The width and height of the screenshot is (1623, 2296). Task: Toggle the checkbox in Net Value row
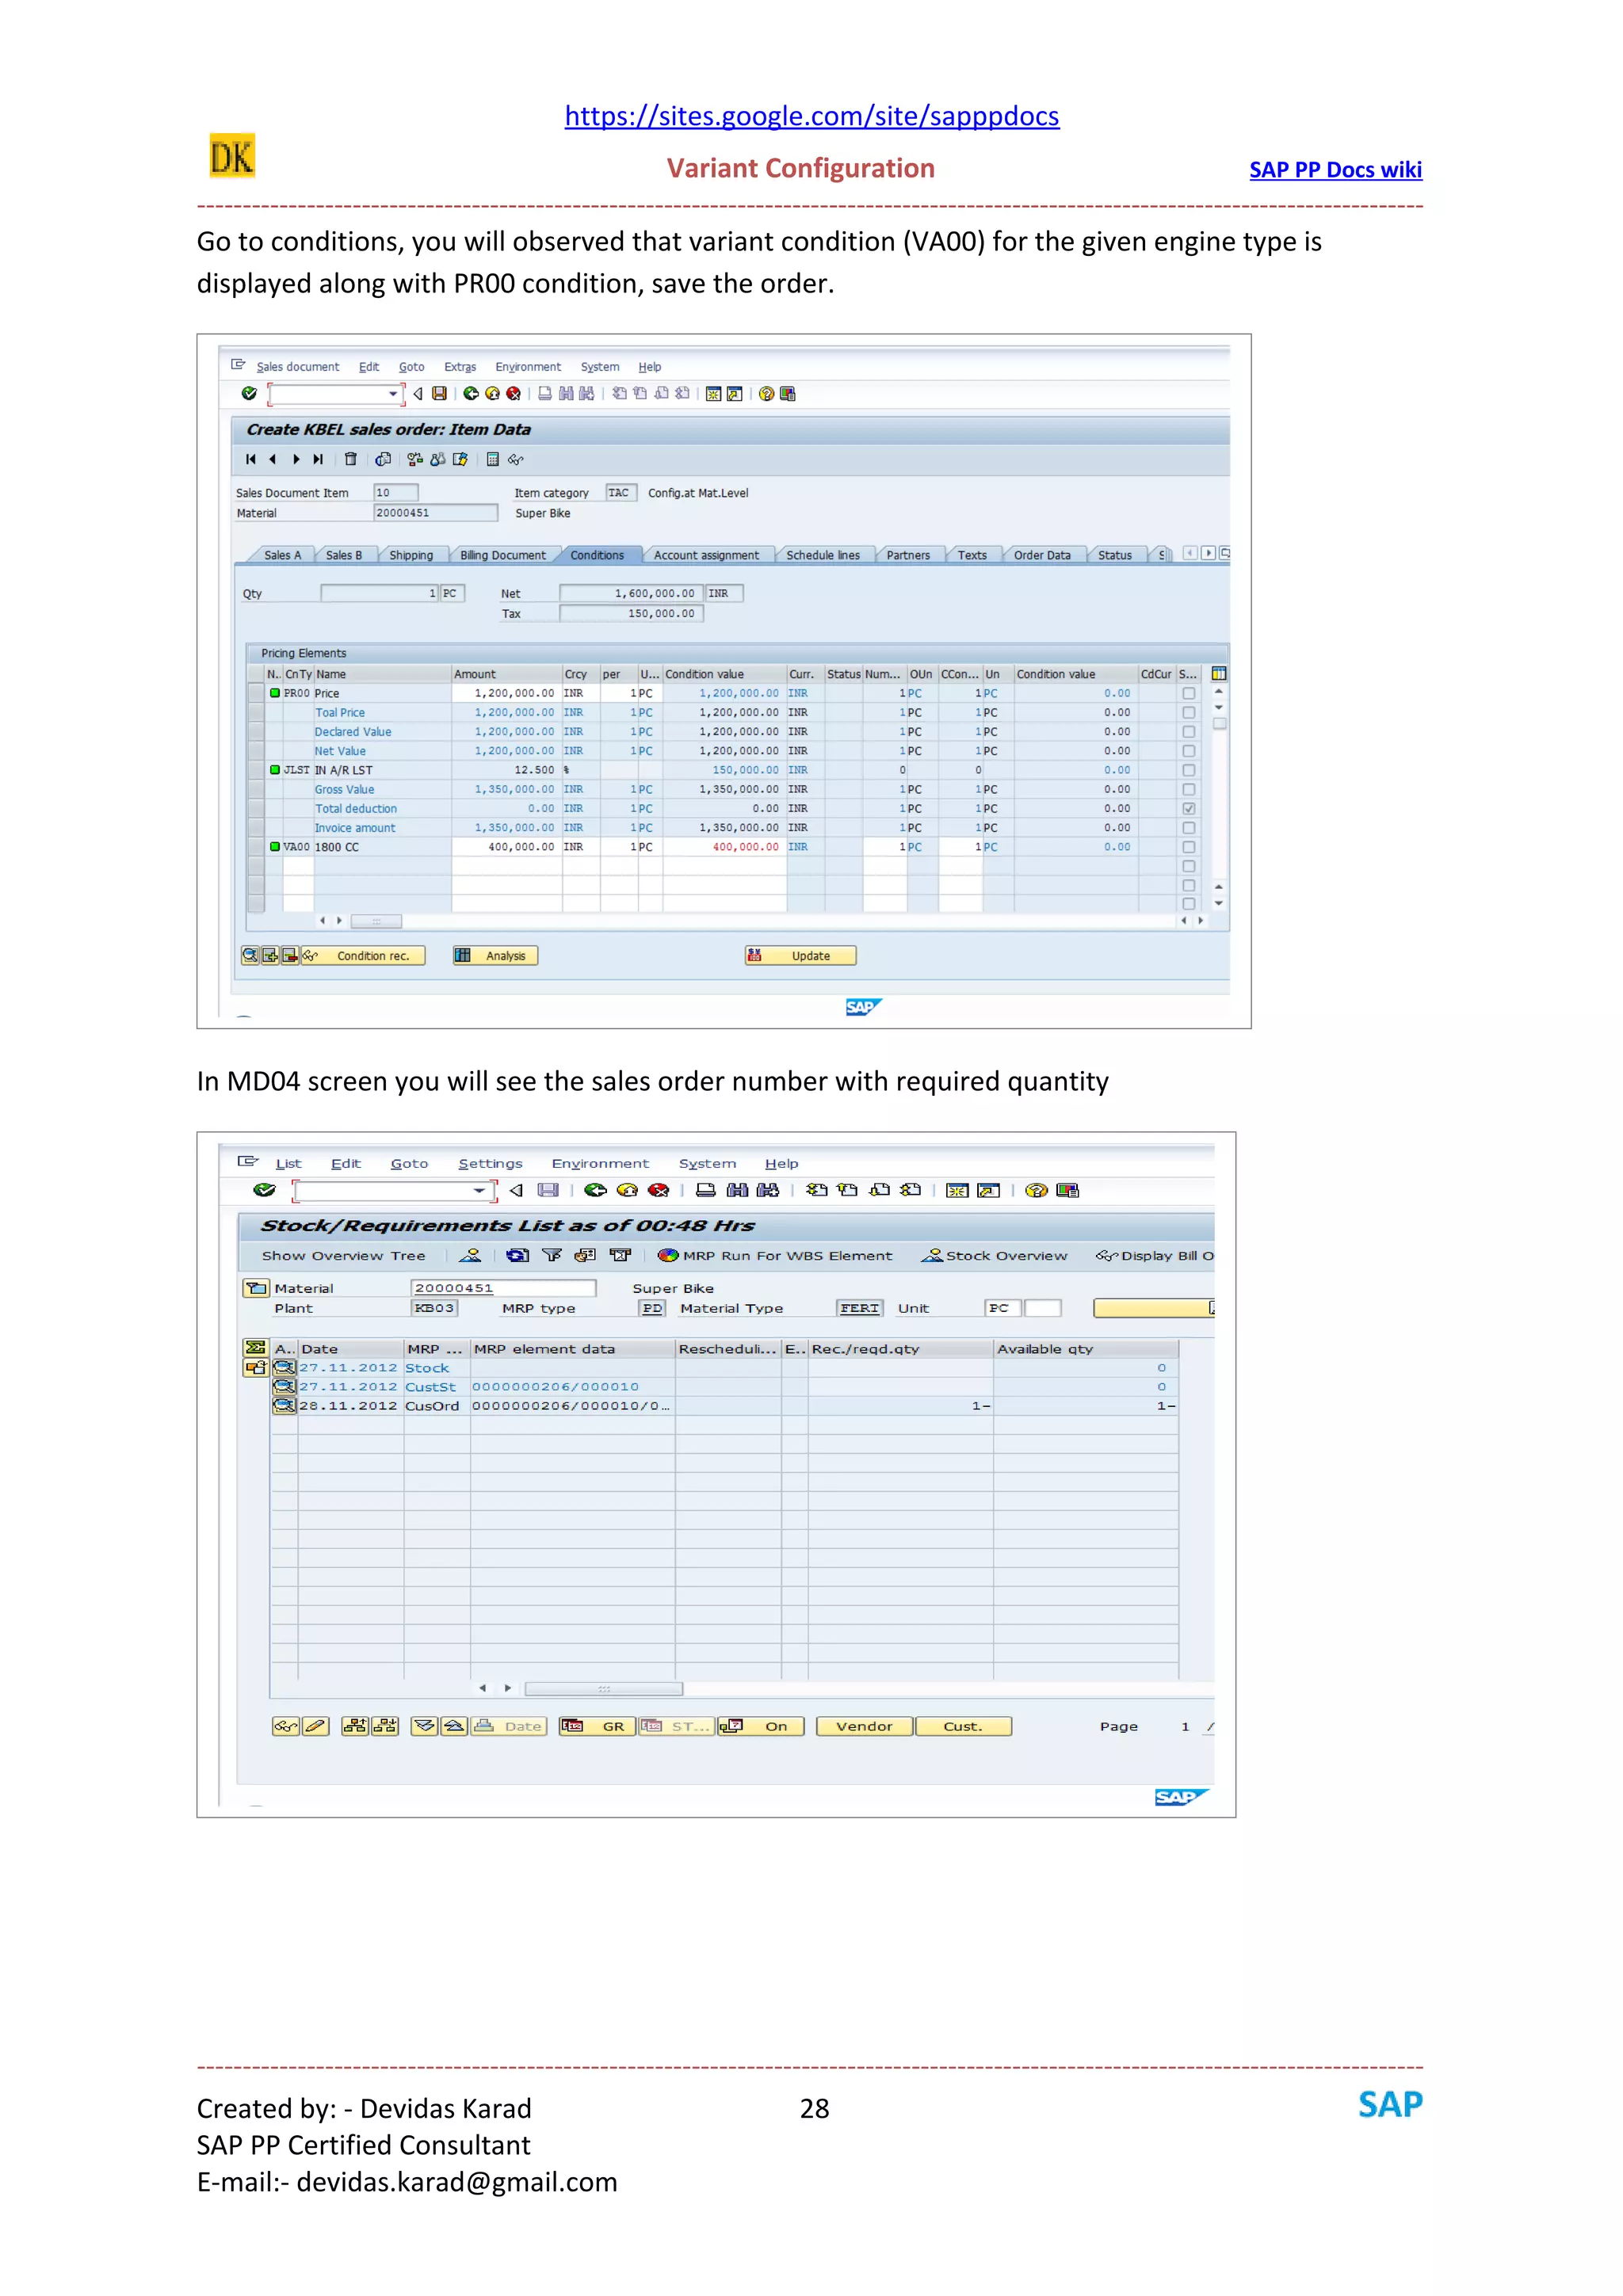(1189, 751)
